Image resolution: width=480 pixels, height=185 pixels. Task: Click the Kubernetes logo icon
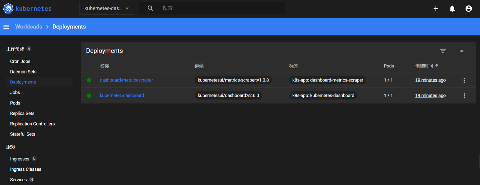click(x=8, y=8)
